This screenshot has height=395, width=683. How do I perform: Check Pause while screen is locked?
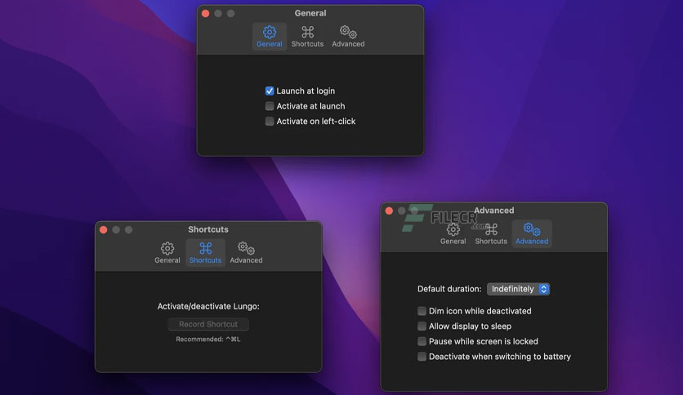422,341
